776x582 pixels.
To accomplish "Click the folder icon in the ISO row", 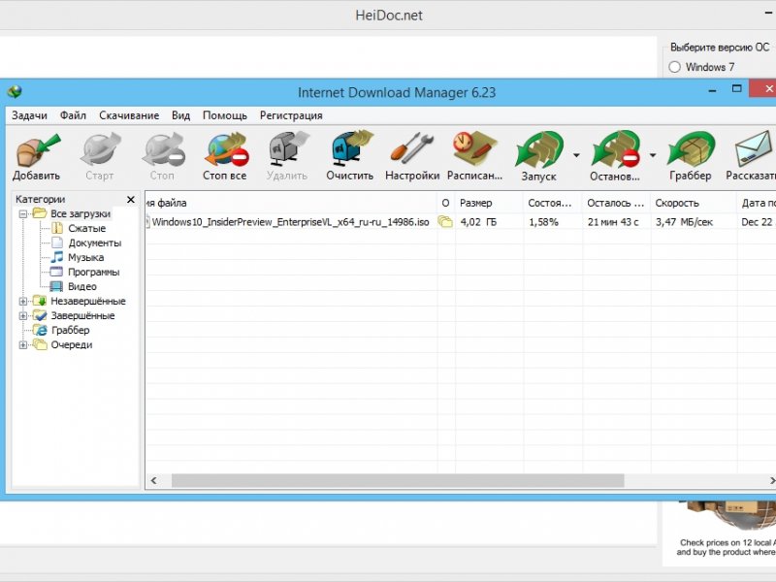I will coord(445,222).
